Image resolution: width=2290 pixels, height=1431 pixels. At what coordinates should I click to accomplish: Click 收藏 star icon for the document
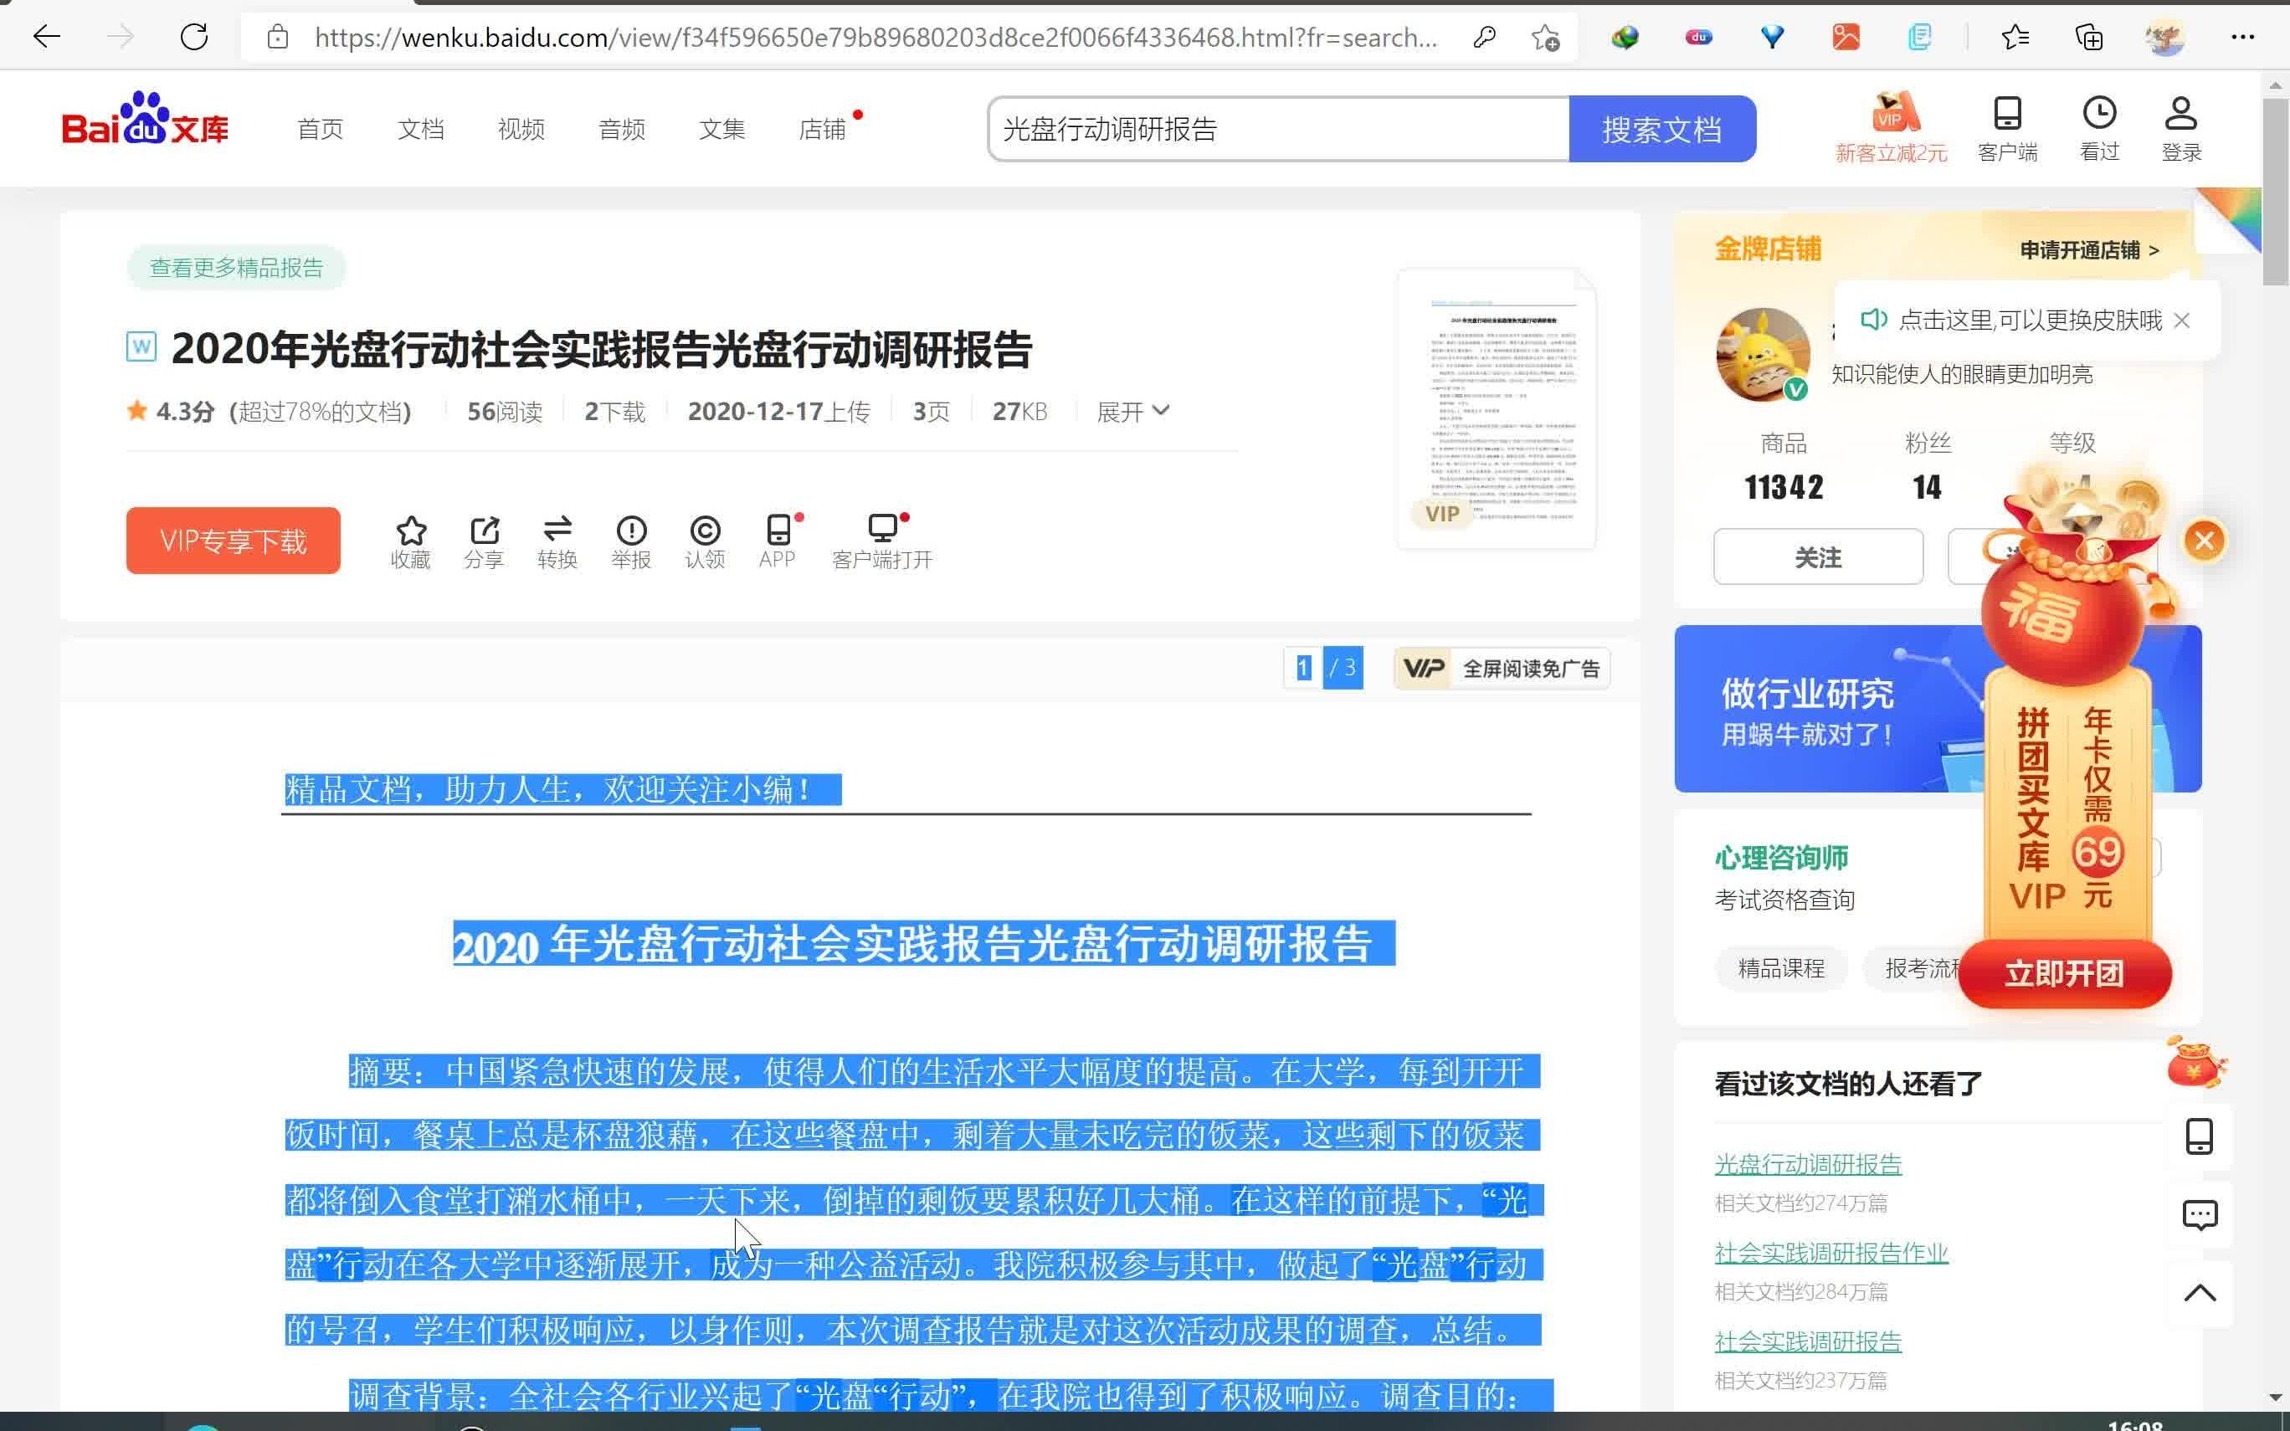click(411, 541)
